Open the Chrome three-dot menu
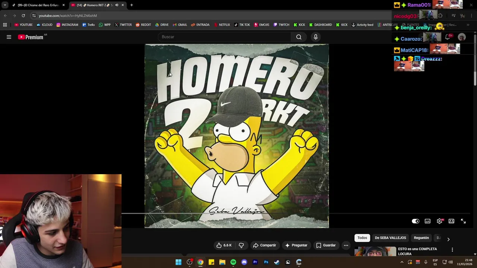 point(472,16)
